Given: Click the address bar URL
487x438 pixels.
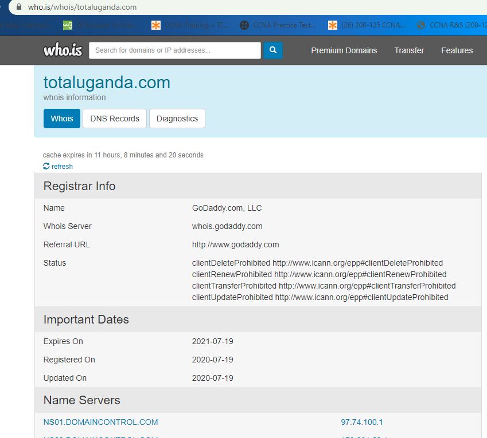Looking at the screenshot, I should [82, 7].
